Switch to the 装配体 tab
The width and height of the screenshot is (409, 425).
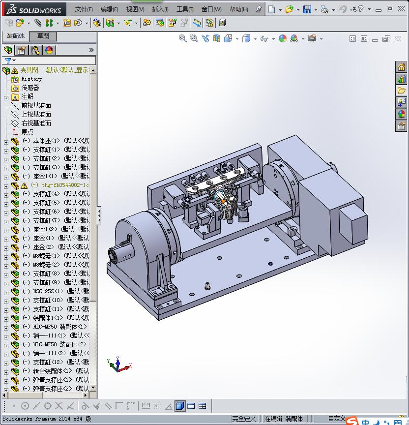coord(15,36)
